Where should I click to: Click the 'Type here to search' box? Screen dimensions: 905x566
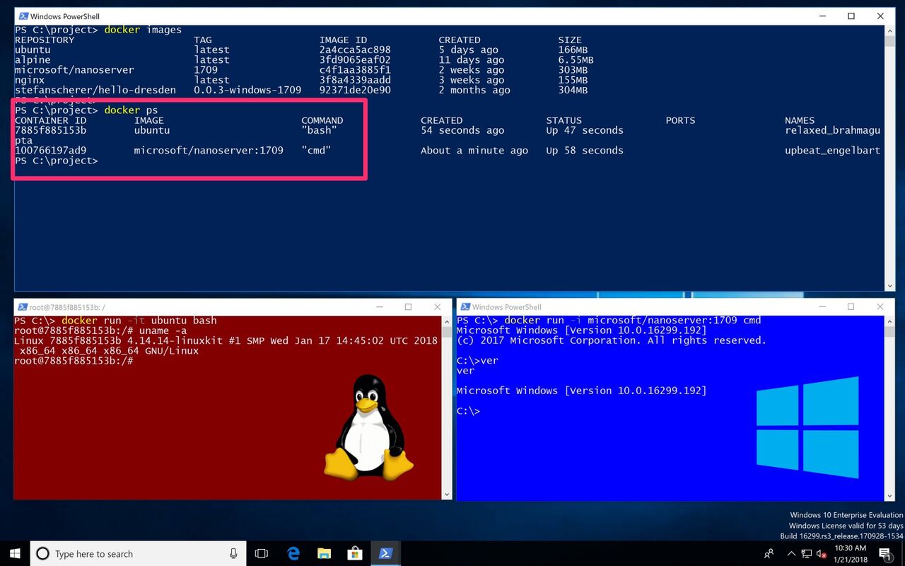[x=139, y=554]
